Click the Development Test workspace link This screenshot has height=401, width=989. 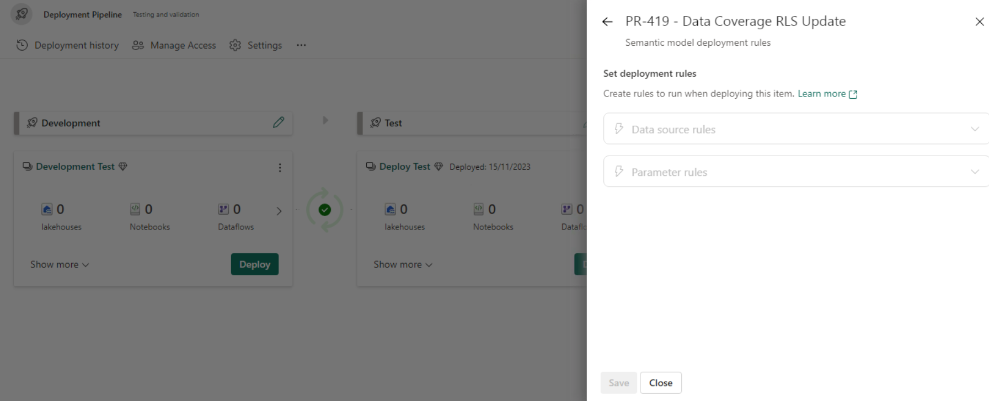pos(75,167)
